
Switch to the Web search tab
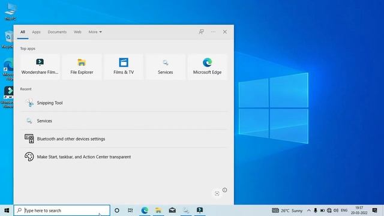[77, 32]
